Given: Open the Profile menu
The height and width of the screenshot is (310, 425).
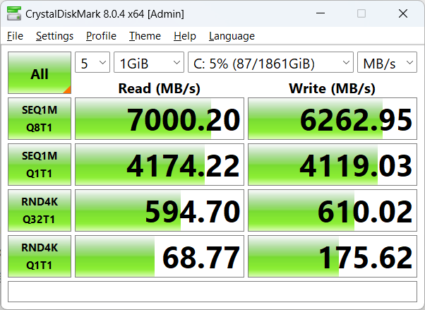Looking at the screenshot, I should pyautogui.click(x=101, y=36).
